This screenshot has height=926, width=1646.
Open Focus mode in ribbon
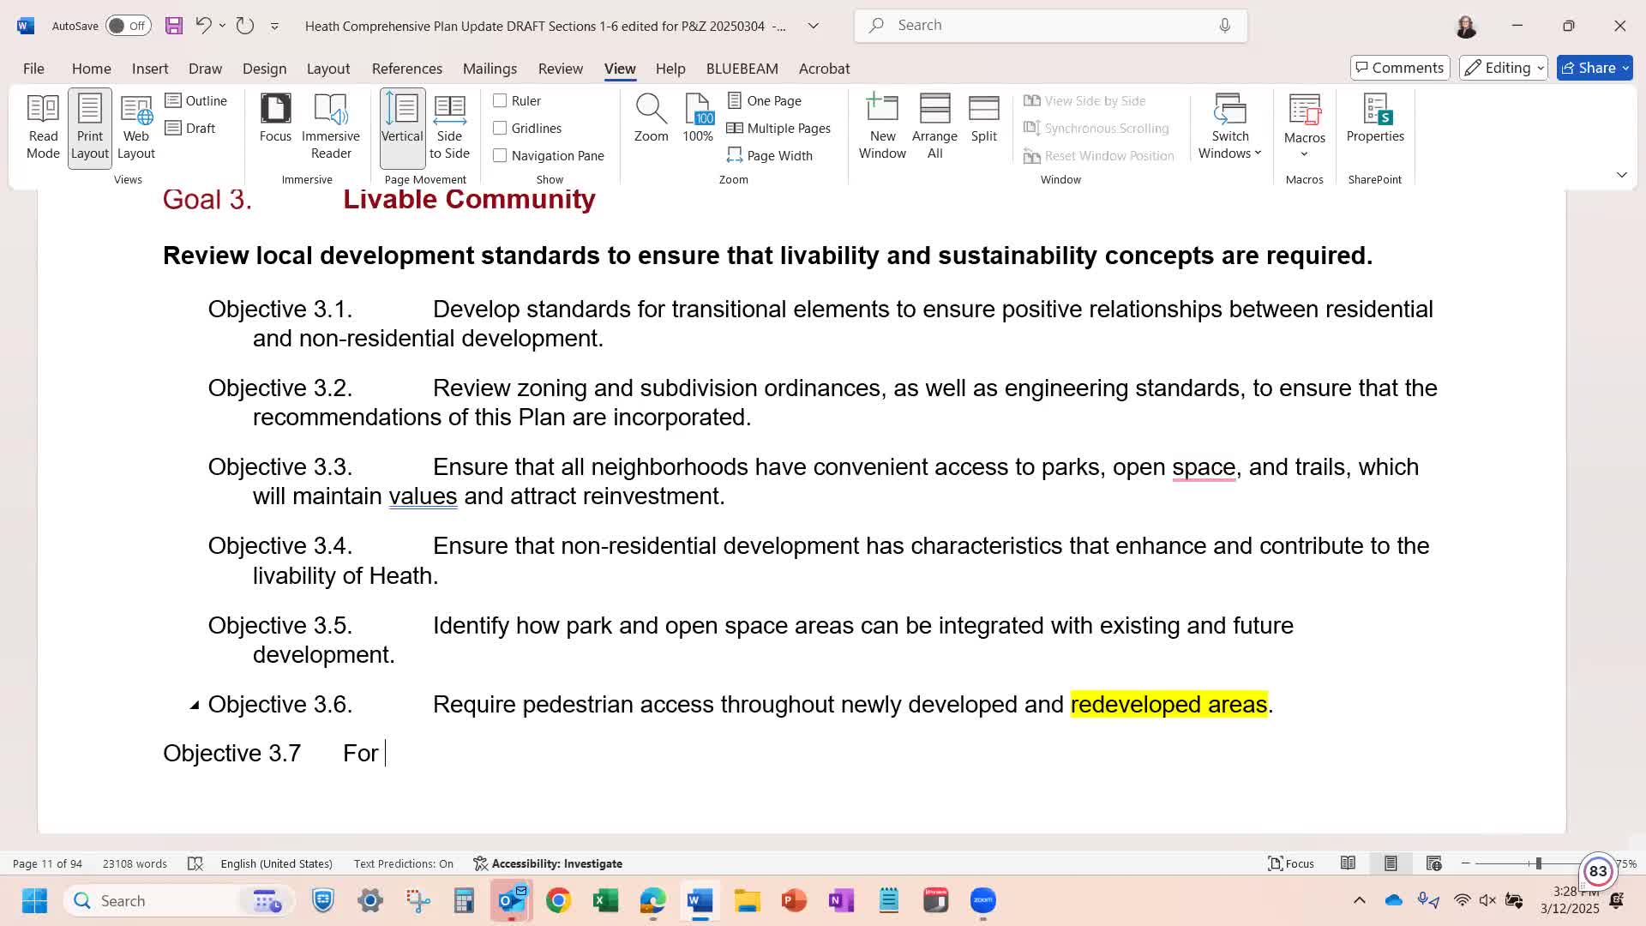[275, 118]
